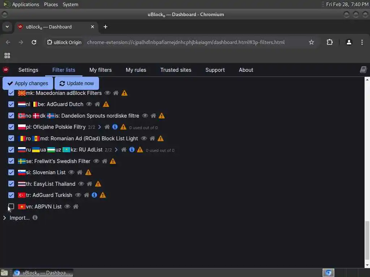
Task: Uncheck Slovenian List checkbox
Action: click(x=11, y=172)
